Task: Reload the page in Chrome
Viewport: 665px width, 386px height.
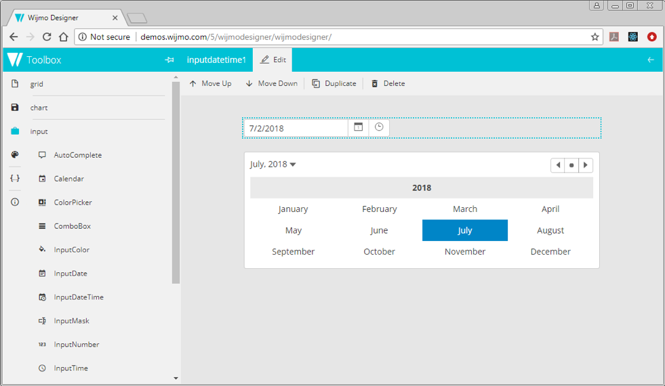Action: pos(47,37)
